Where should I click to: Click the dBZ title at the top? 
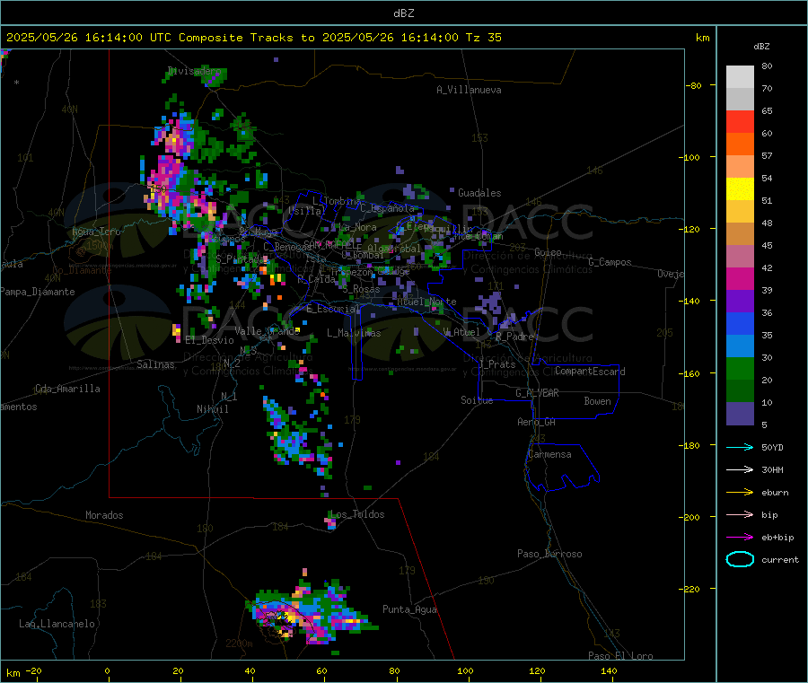click(x=403, y=13)
